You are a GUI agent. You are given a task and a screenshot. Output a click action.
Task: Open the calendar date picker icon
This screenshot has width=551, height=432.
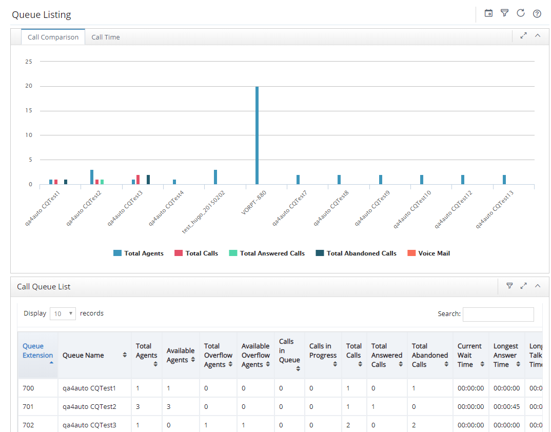[x=488, y=13]
